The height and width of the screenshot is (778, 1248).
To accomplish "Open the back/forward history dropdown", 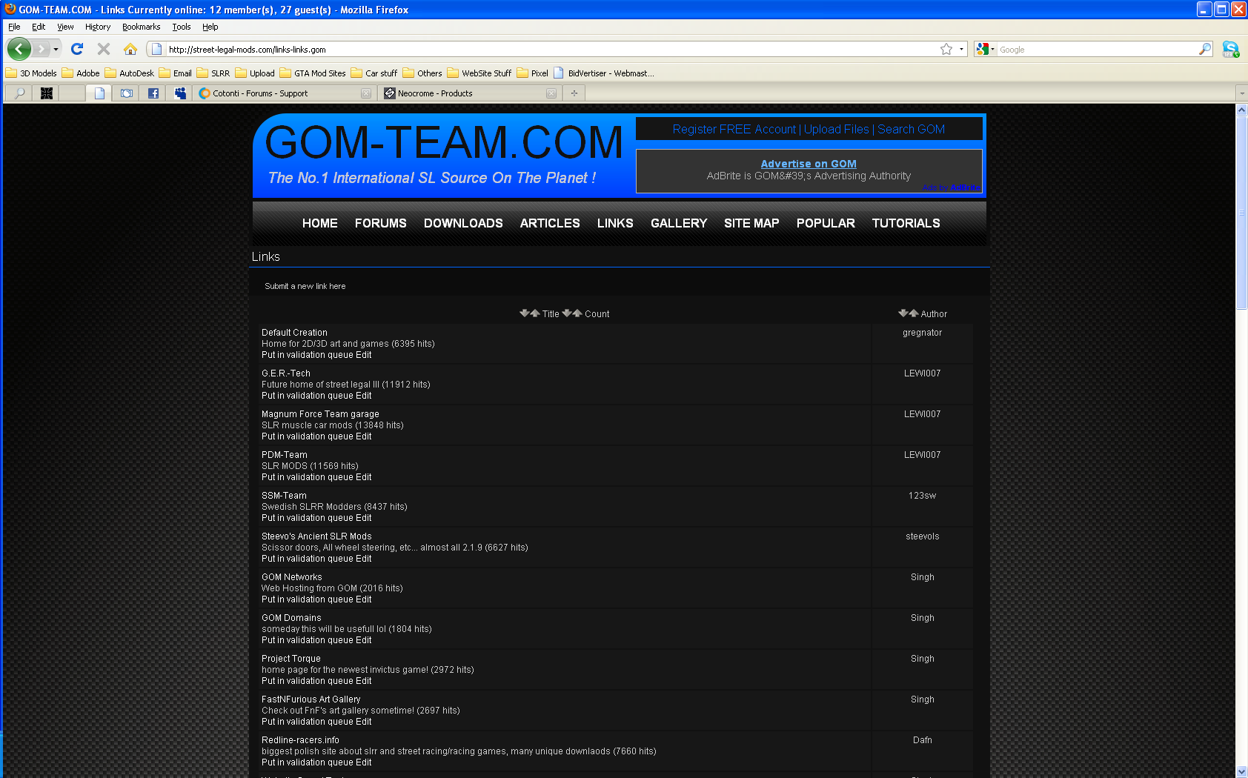I will (56, 49).
